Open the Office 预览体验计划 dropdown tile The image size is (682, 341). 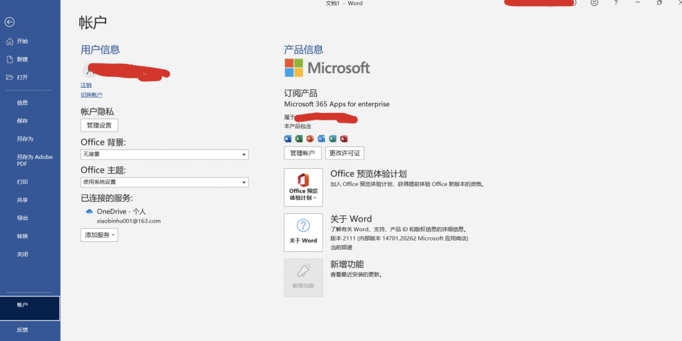click(304, 187)
